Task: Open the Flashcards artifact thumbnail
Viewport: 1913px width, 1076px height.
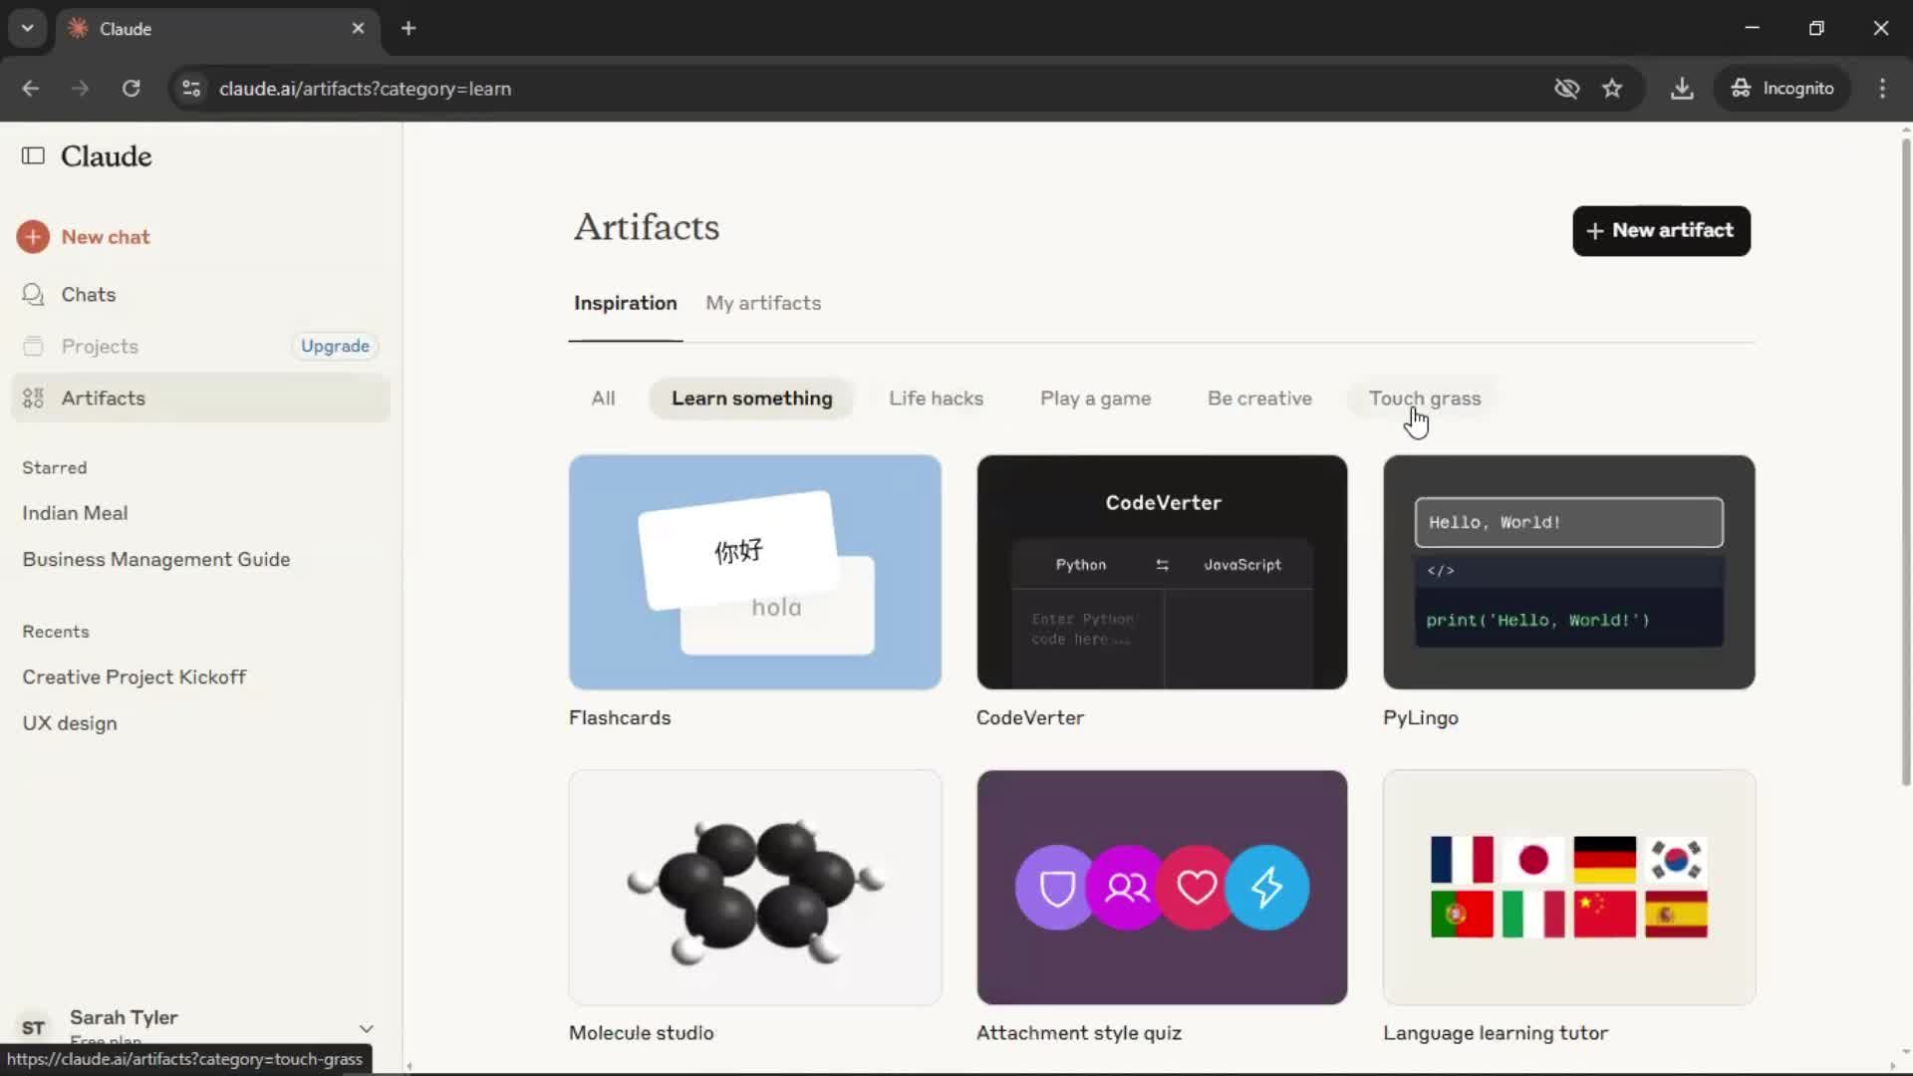Action: pos(754,573)
